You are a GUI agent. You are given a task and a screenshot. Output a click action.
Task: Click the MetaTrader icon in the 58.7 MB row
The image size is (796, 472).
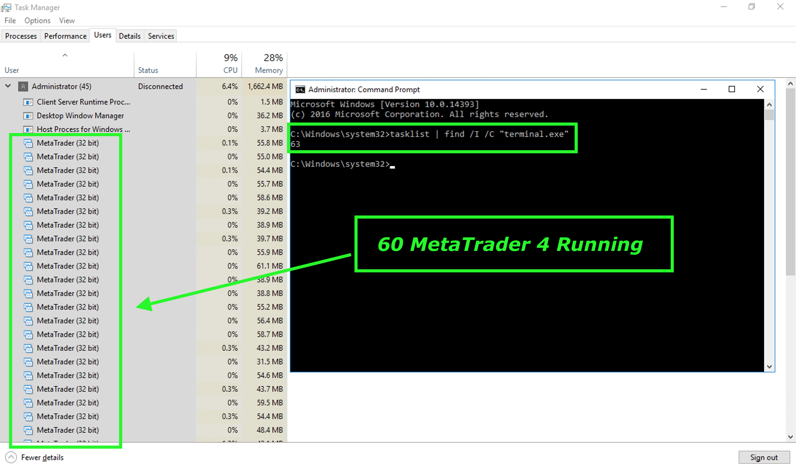coord(28,335)
